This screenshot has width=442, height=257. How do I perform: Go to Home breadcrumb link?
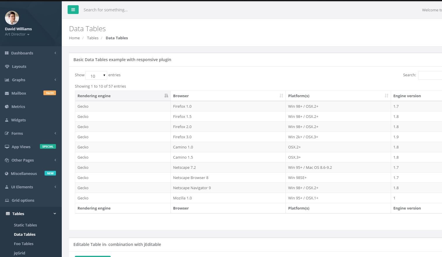click(x=74, y=38)
